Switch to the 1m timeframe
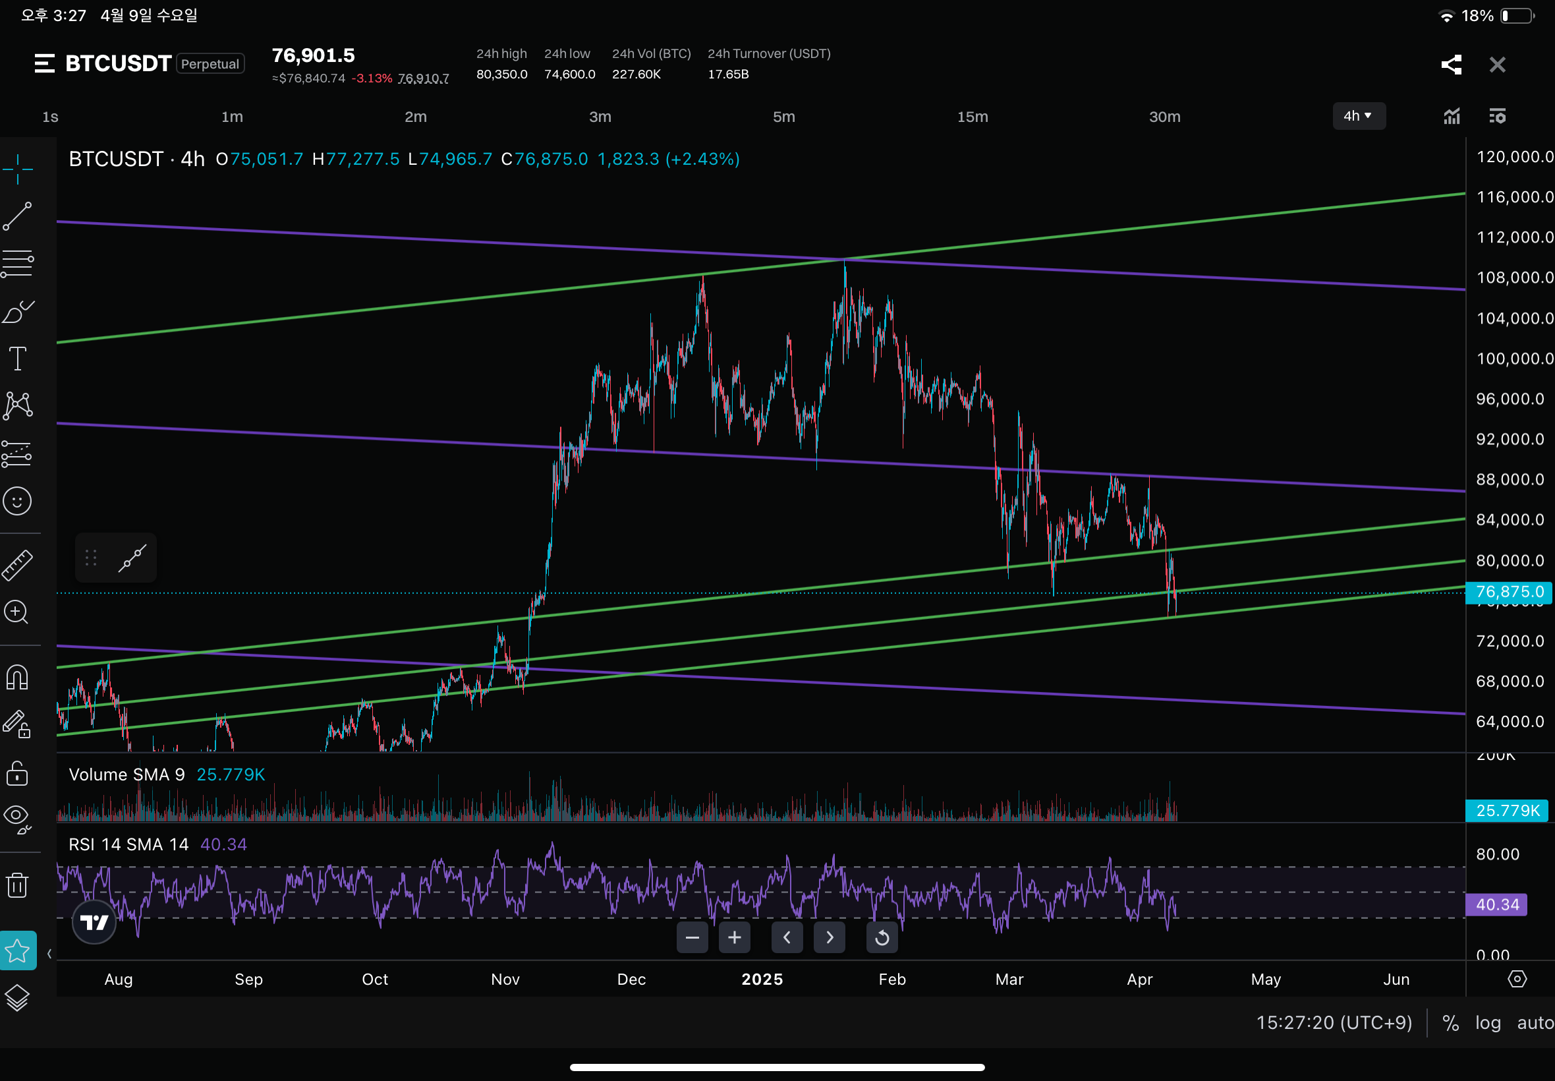 pyautogui.click(x=232, y=117)
